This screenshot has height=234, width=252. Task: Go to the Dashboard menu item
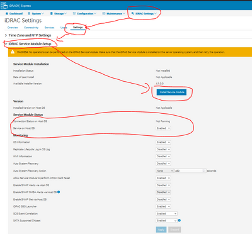point(14,13)
